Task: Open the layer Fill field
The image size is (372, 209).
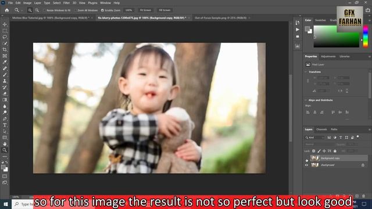Action: 352,151
